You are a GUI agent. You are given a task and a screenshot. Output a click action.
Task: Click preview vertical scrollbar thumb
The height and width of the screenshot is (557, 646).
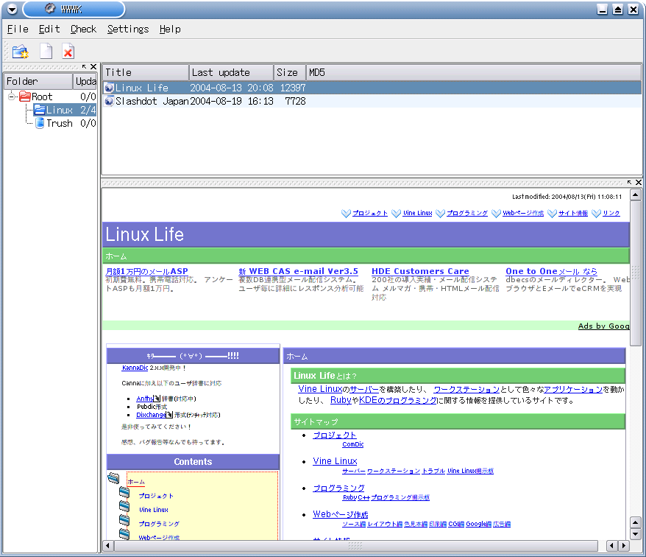point(636,273)
